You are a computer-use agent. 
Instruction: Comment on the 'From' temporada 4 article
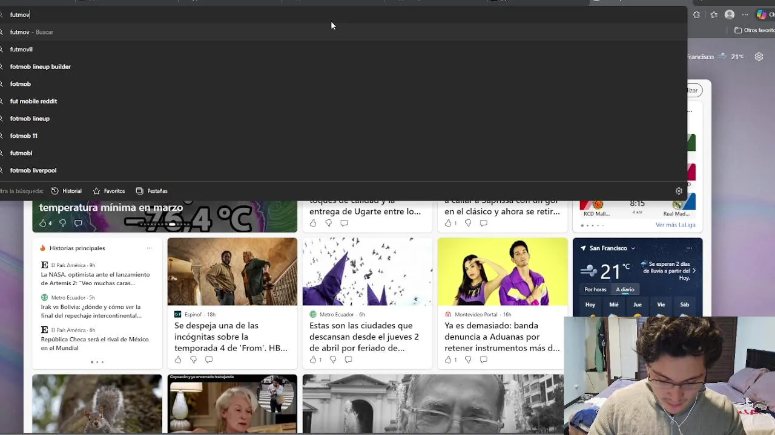pos(209,359)
